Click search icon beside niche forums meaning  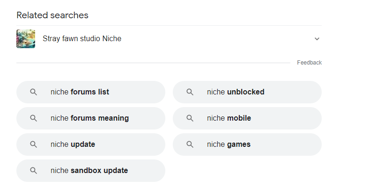click(33, 118)
